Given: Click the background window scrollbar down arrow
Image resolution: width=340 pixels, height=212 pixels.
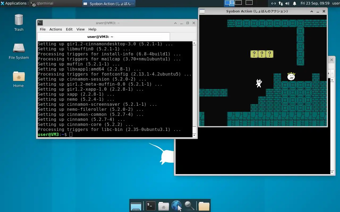Looking at the screenshot, I should click(332, 172).
